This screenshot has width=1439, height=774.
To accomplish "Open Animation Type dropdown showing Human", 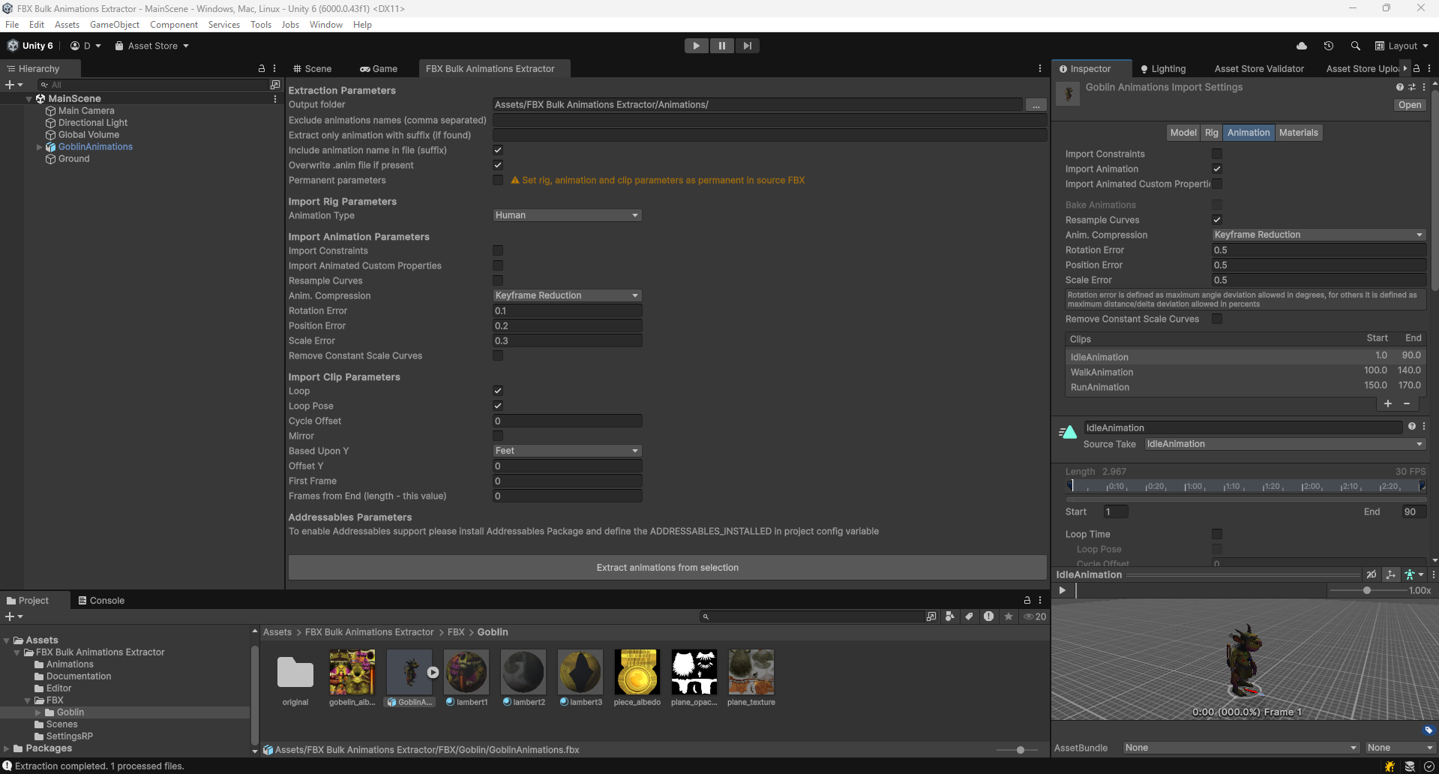I will pos(567,215).
